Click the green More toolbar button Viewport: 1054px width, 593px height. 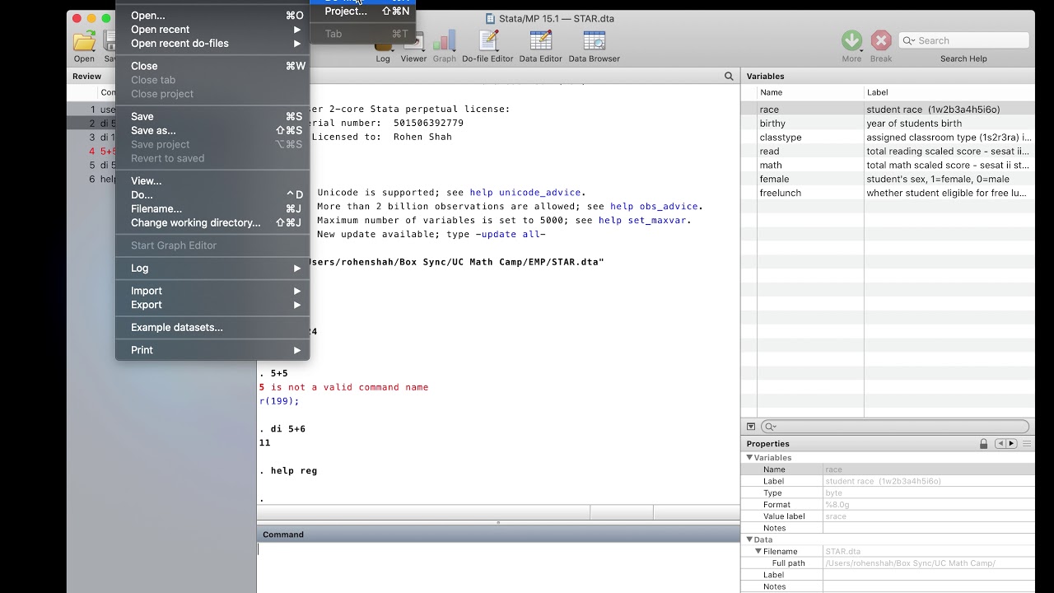851,40
